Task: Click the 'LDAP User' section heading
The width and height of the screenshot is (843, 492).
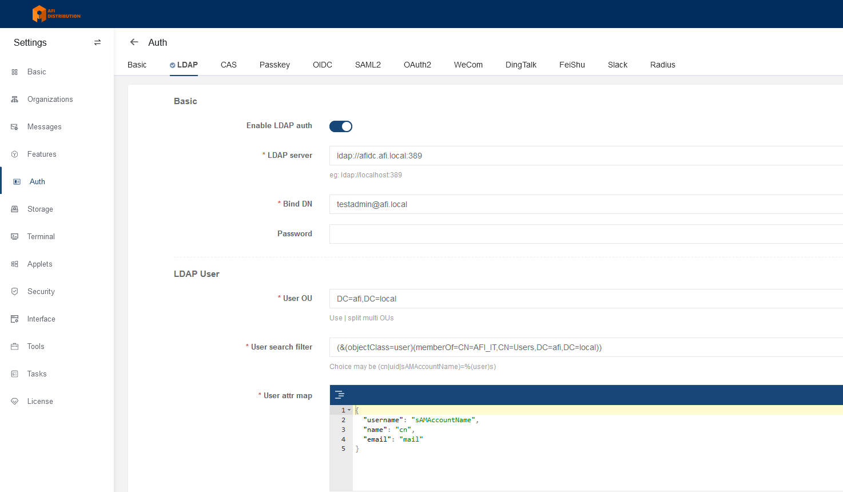Action: pos(197,274)
